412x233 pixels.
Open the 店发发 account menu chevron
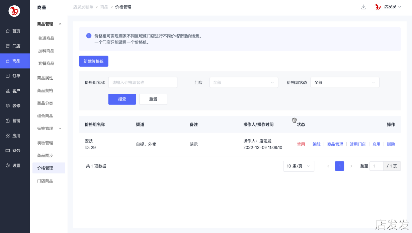(x=400, y=7)
